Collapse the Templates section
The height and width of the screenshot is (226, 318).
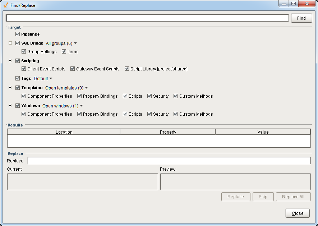(10, 88)
